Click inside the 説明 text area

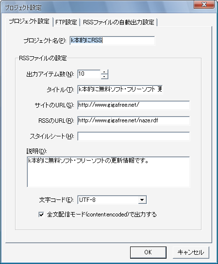tap(108, 172)
